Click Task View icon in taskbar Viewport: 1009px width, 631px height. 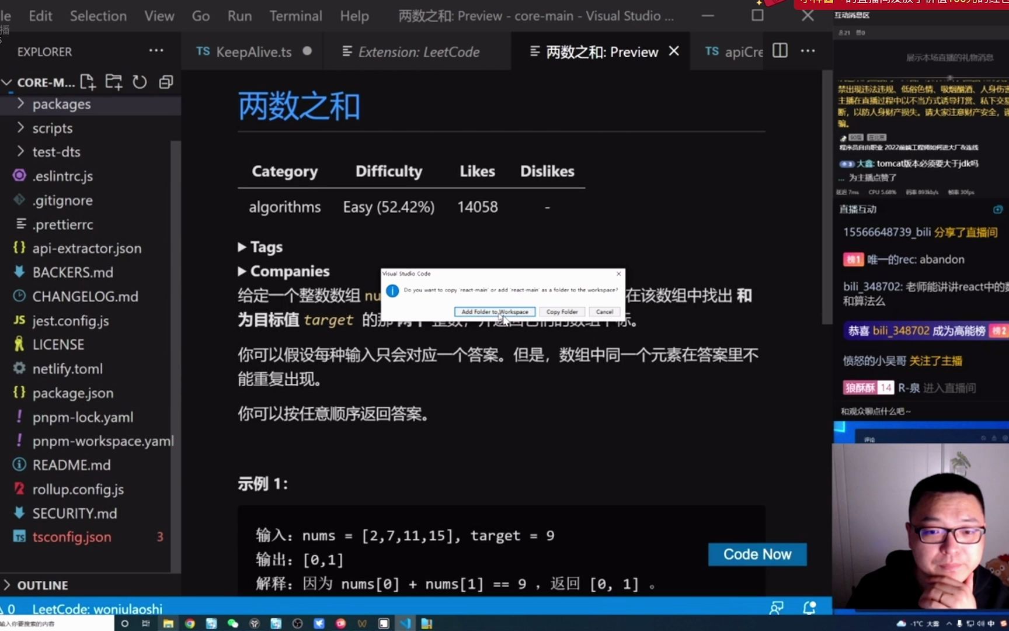click(146, 623)
